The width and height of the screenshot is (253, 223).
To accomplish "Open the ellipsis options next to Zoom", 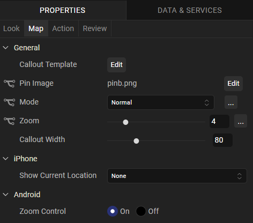I will [x=241, y=121].
